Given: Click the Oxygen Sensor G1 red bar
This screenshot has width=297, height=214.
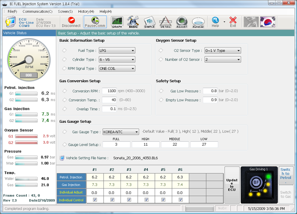Looking at the screenshot, I should (x=26, y=136).
